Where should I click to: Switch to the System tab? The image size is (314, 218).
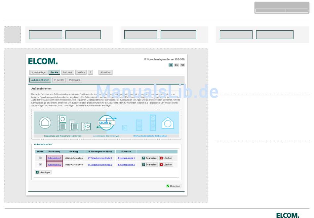point(81,72)
